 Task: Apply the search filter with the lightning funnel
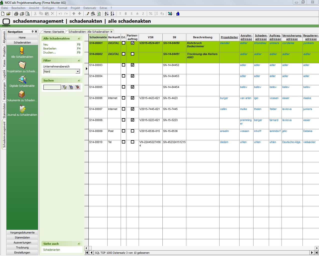(x=64, y=87)
